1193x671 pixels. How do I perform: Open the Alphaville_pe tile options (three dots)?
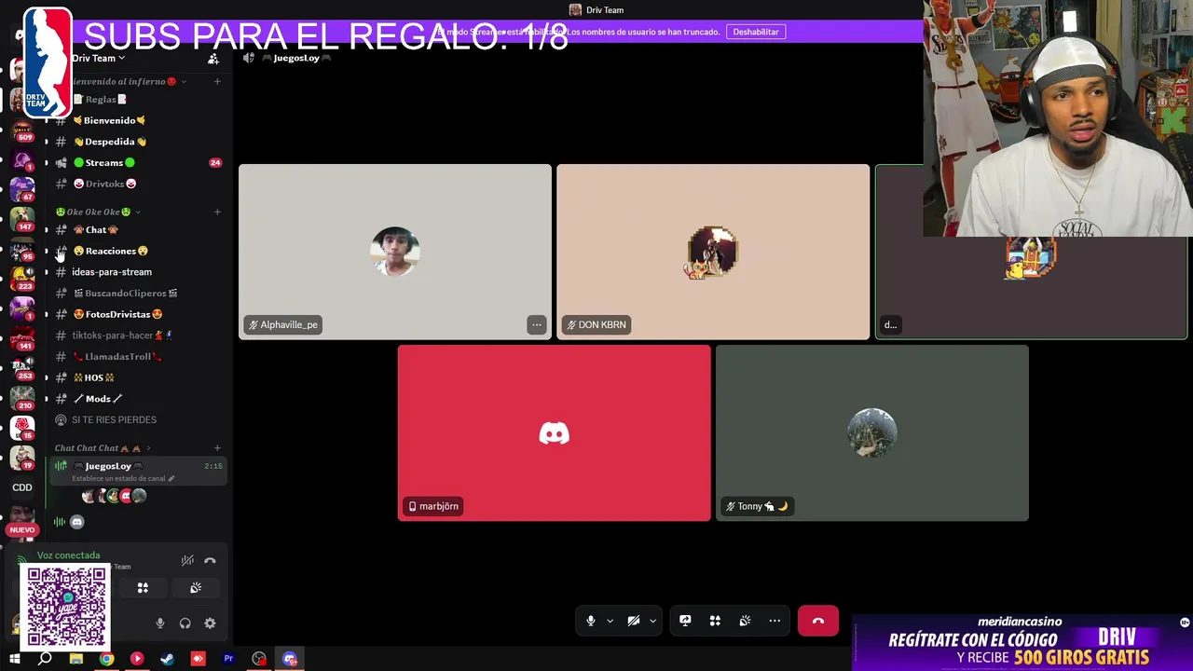tap(536, 324)
